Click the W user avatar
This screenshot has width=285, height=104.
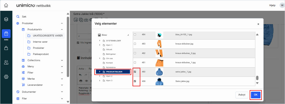[x=282, y=5]
